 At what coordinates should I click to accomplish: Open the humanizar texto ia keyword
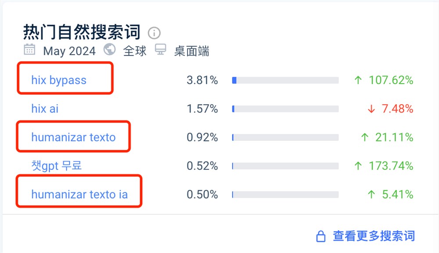pos(79,194)
